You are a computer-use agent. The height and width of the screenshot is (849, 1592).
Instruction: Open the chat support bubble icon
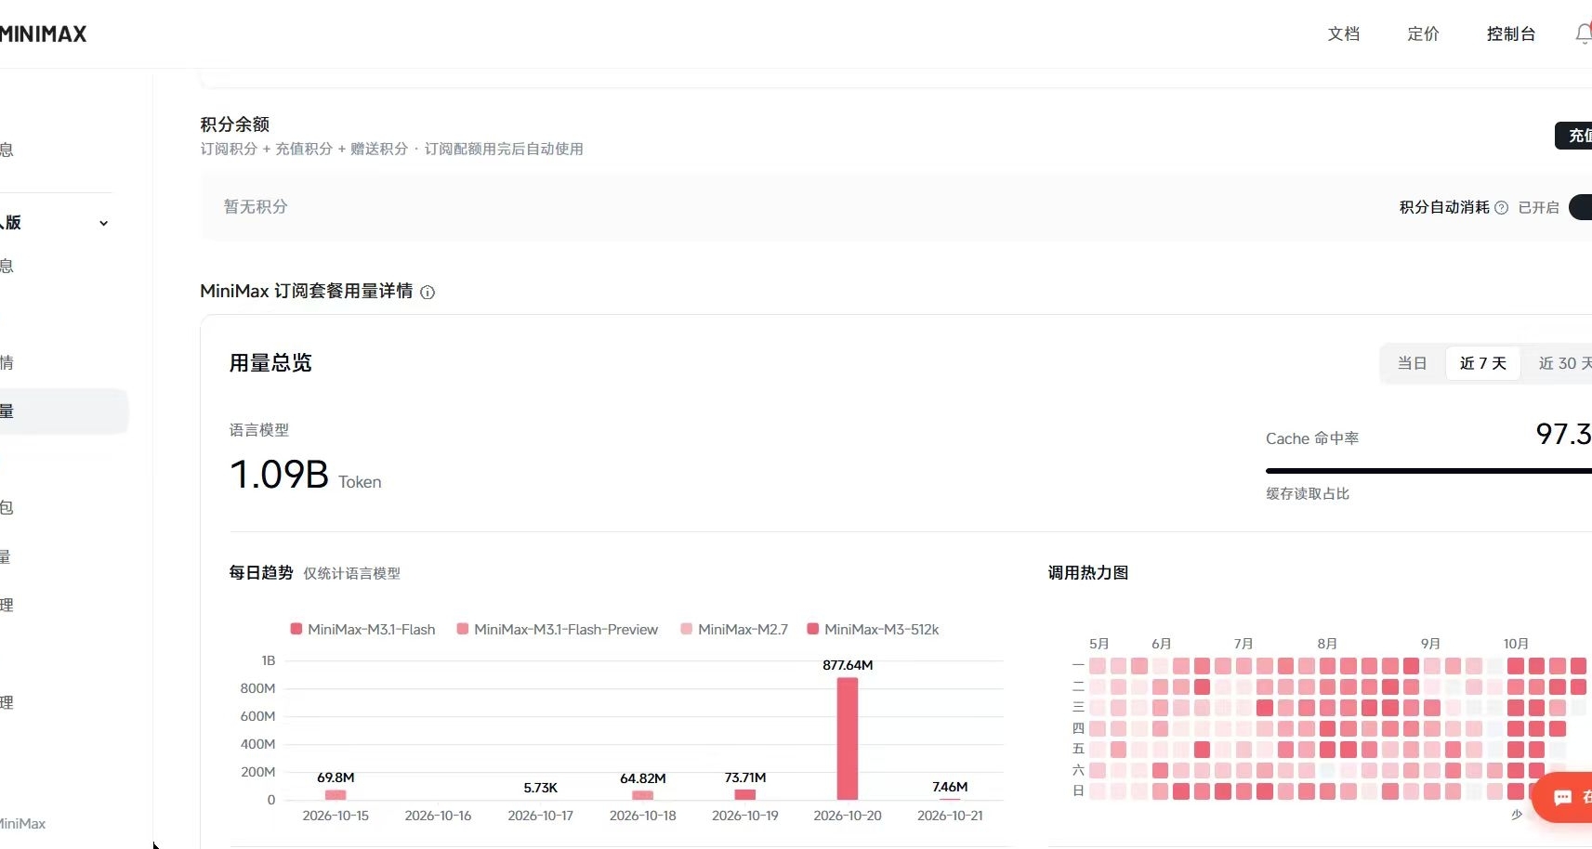(x=1564, y=797)
